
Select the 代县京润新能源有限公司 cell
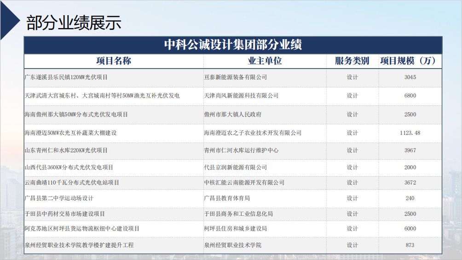coord(236,168)
